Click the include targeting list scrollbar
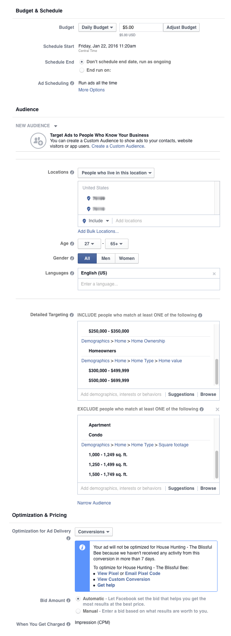 point(217,371)
